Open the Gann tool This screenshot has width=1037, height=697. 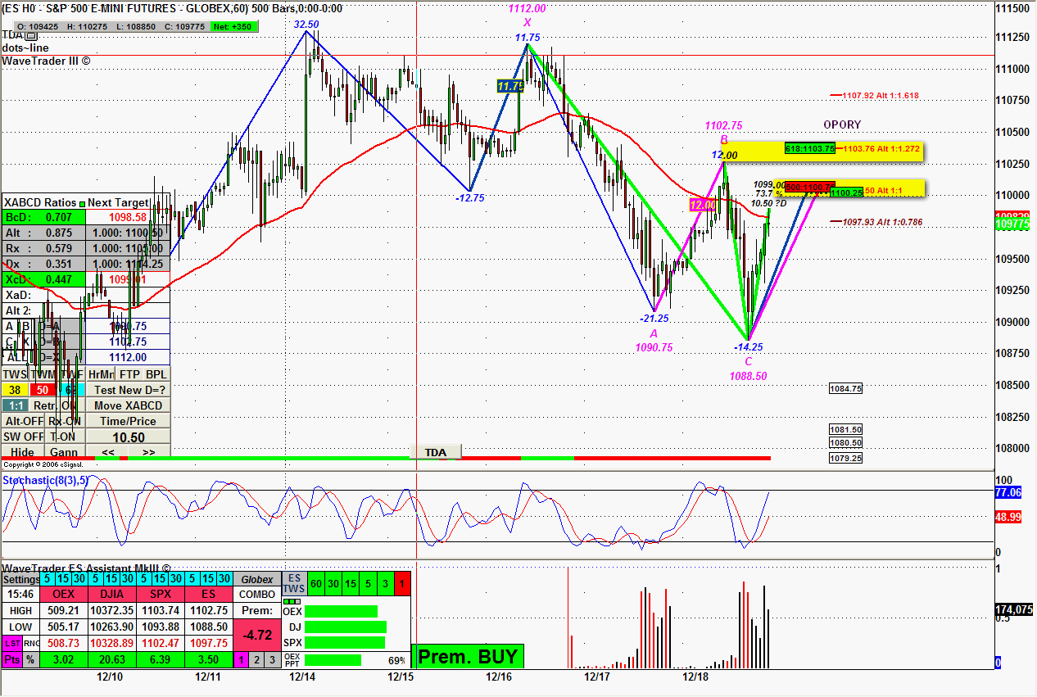63,452
